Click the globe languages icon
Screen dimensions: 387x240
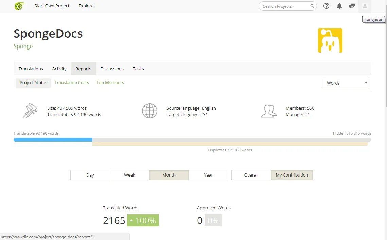pyautogui.click(x=149, y=111)
